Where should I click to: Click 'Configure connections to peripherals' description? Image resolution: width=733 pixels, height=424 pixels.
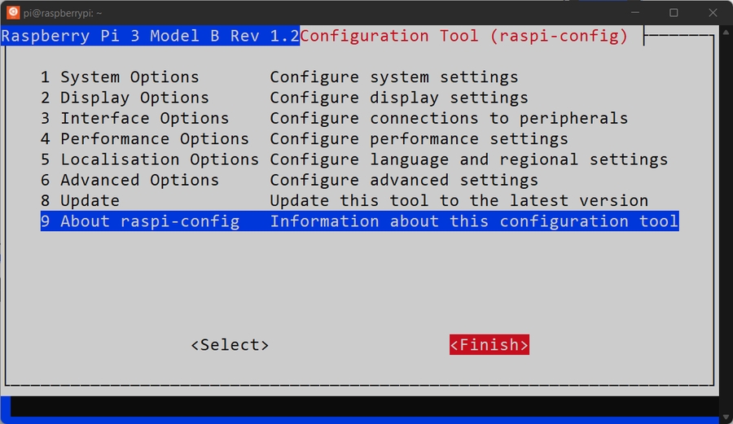click(449, 118)
